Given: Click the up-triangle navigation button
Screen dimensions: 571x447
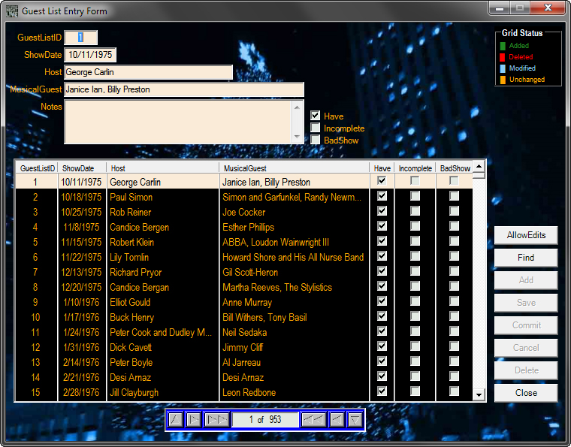Looking at the screenshot, I should coord(175,419).
